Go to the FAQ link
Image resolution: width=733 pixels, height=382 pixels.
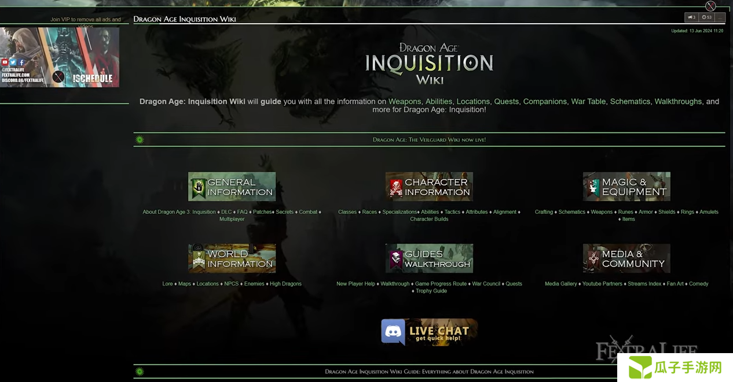242,212
